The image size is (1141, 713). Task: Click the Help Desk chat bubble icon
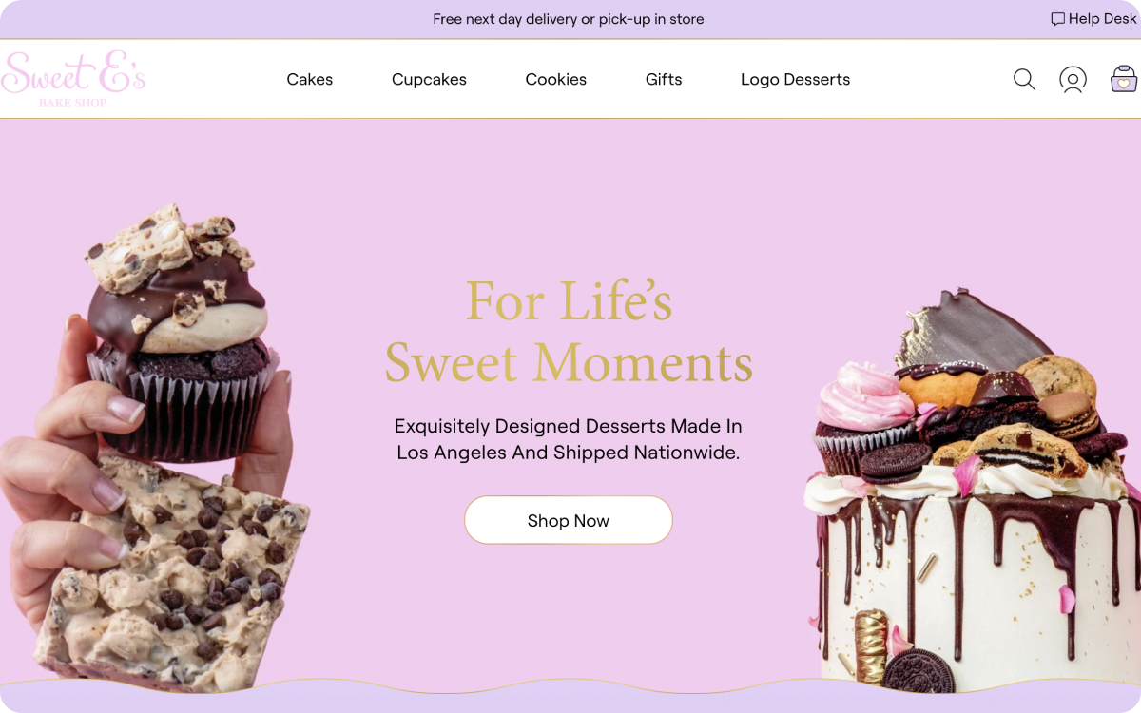pyautogui.click(x=1057, y=19)
